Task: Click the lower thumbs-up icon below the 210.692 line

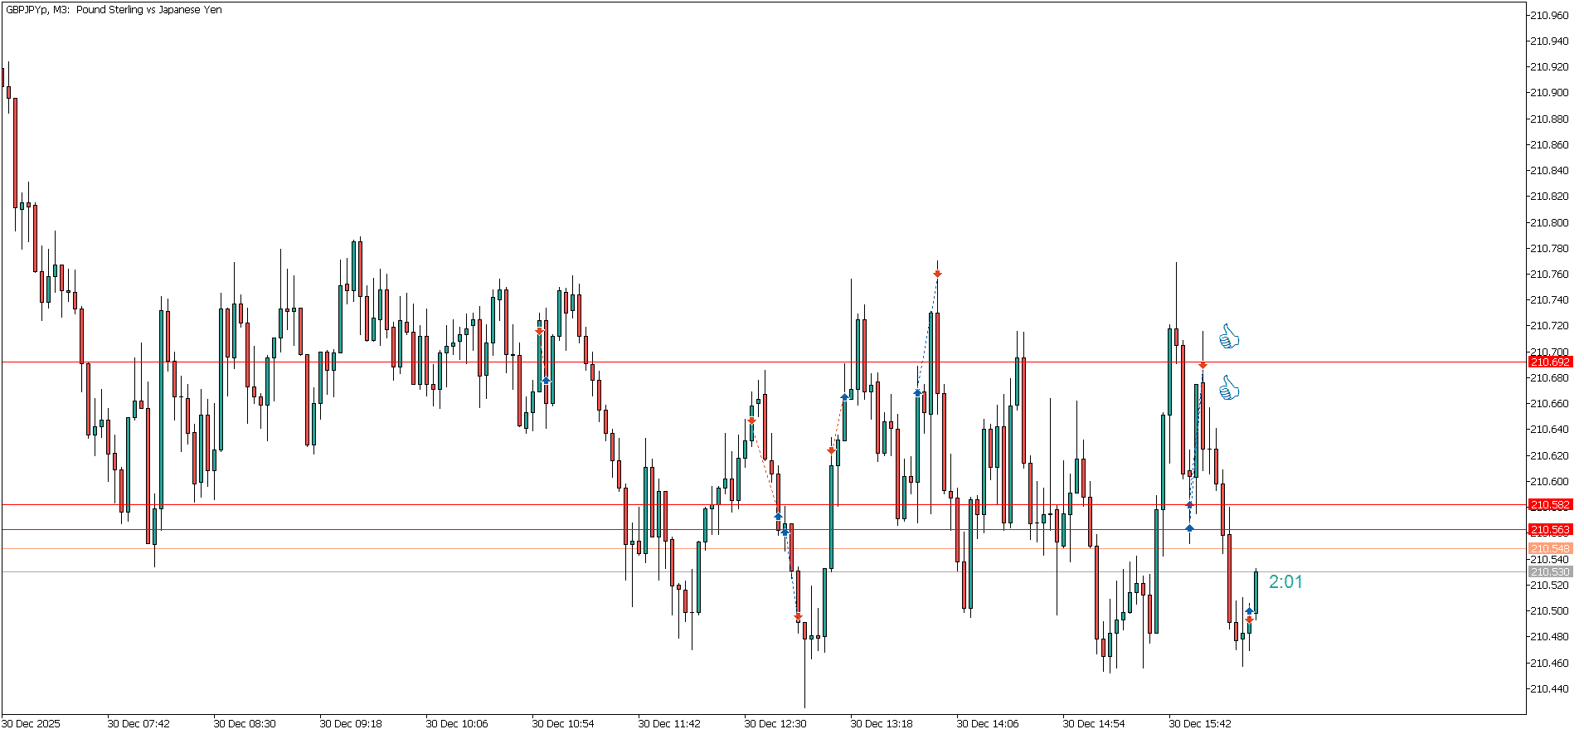Action: (x=1228, y=388)
